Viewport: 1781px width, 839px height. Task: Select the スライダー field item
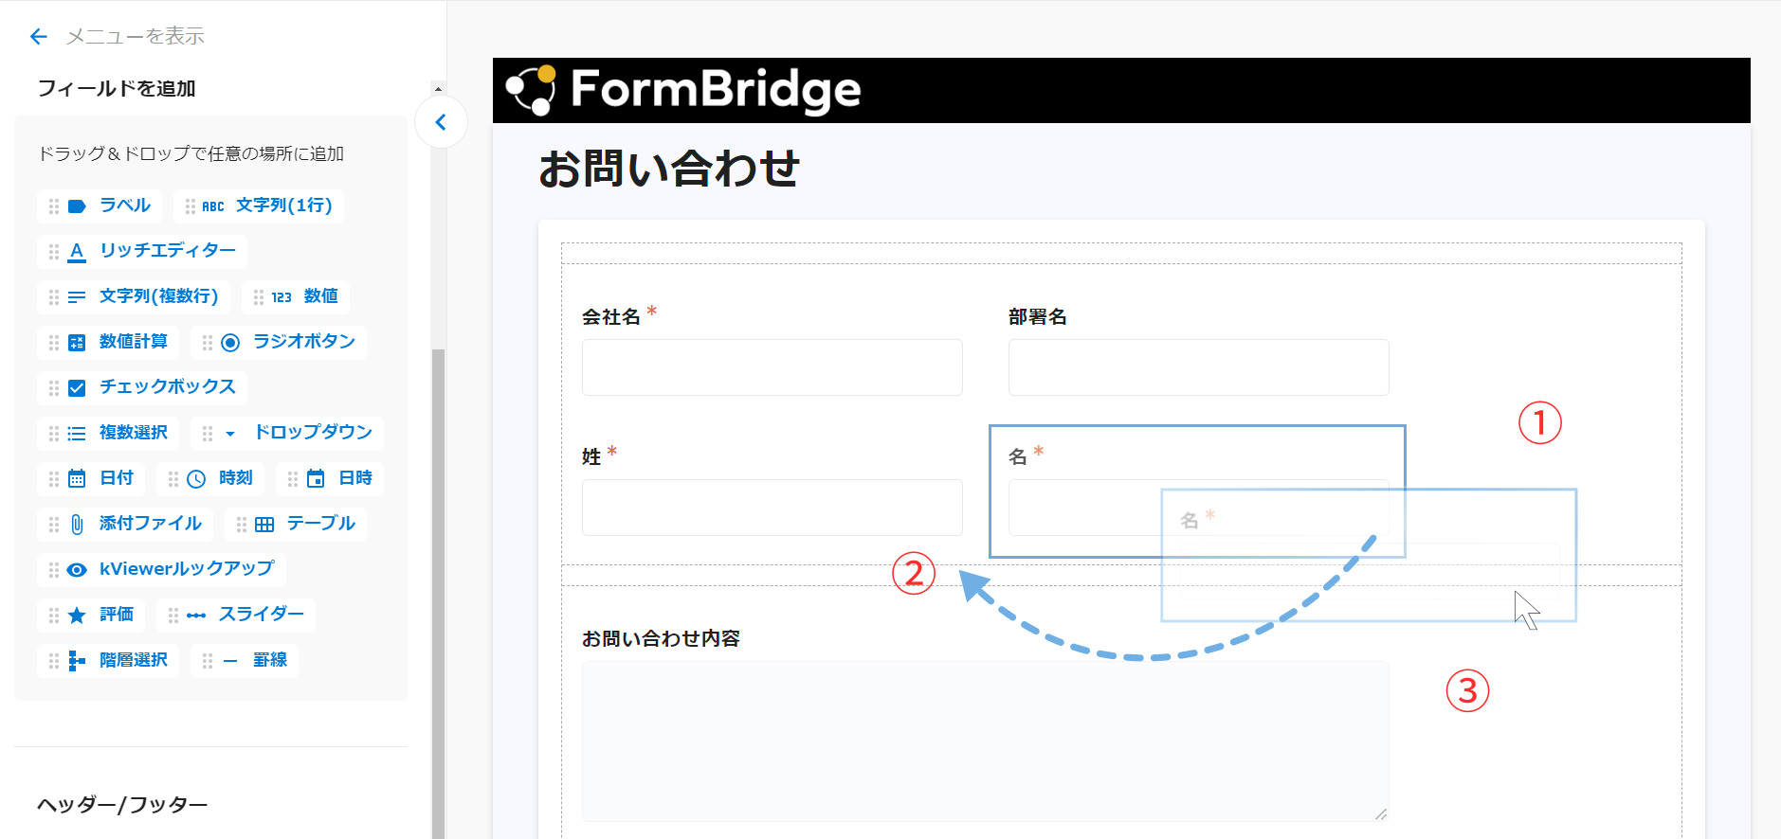[x=236, y=615]
